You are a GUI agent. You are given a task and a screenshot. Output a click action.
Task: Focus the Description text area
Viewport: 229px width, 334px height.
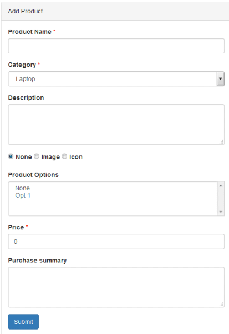coord(116,124)
